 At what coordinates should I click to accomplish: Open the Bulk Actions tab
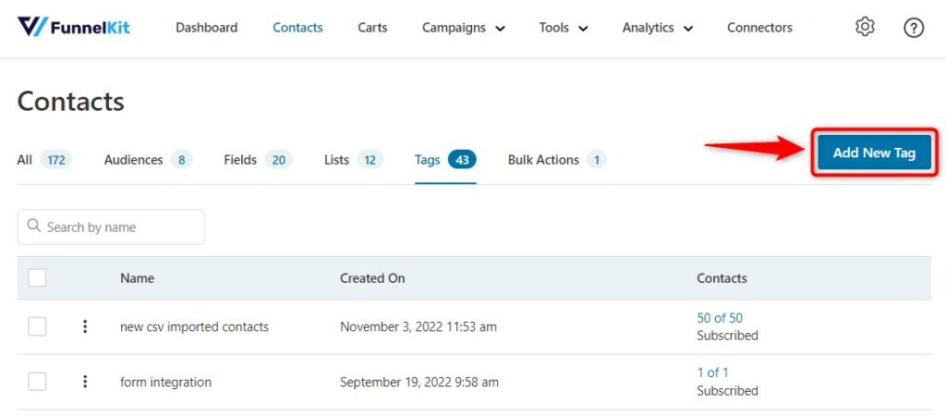[557, 160]
